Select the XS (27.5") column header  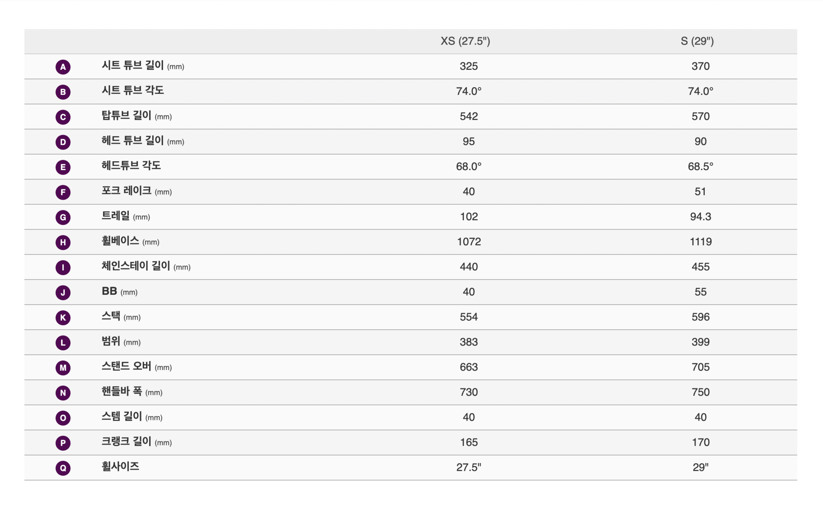[x=465, y=41]
